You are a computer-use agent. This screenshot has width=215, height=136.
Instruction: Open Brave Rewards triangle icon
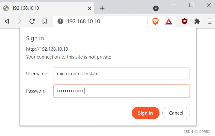click(x=169, y=21)
